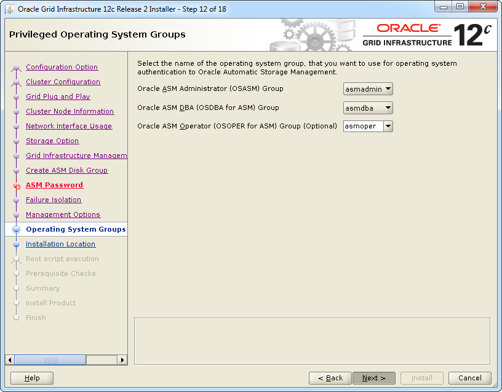This screenshot has width=502, height=392.
Task: Select Network Interface Usage step
Action: (69, 126)
